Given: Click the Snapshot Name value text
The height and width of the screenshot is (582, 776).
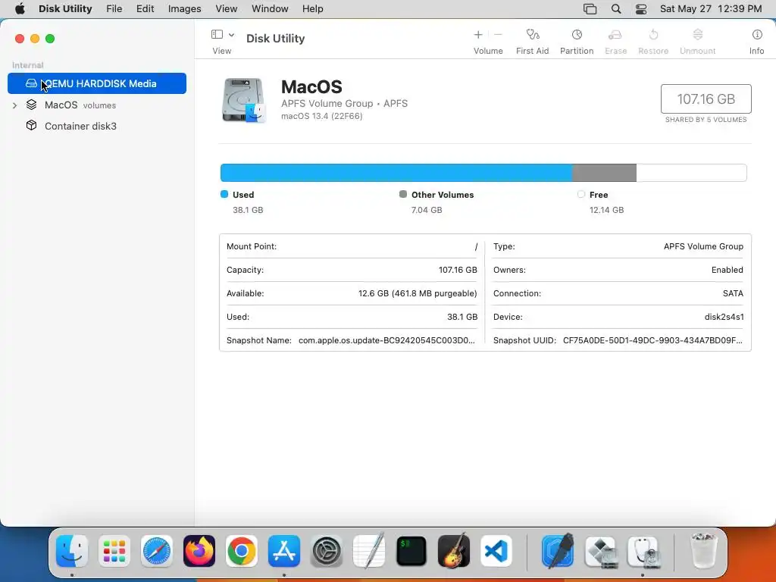Looking at the screenshot, I should coord(386,340).
